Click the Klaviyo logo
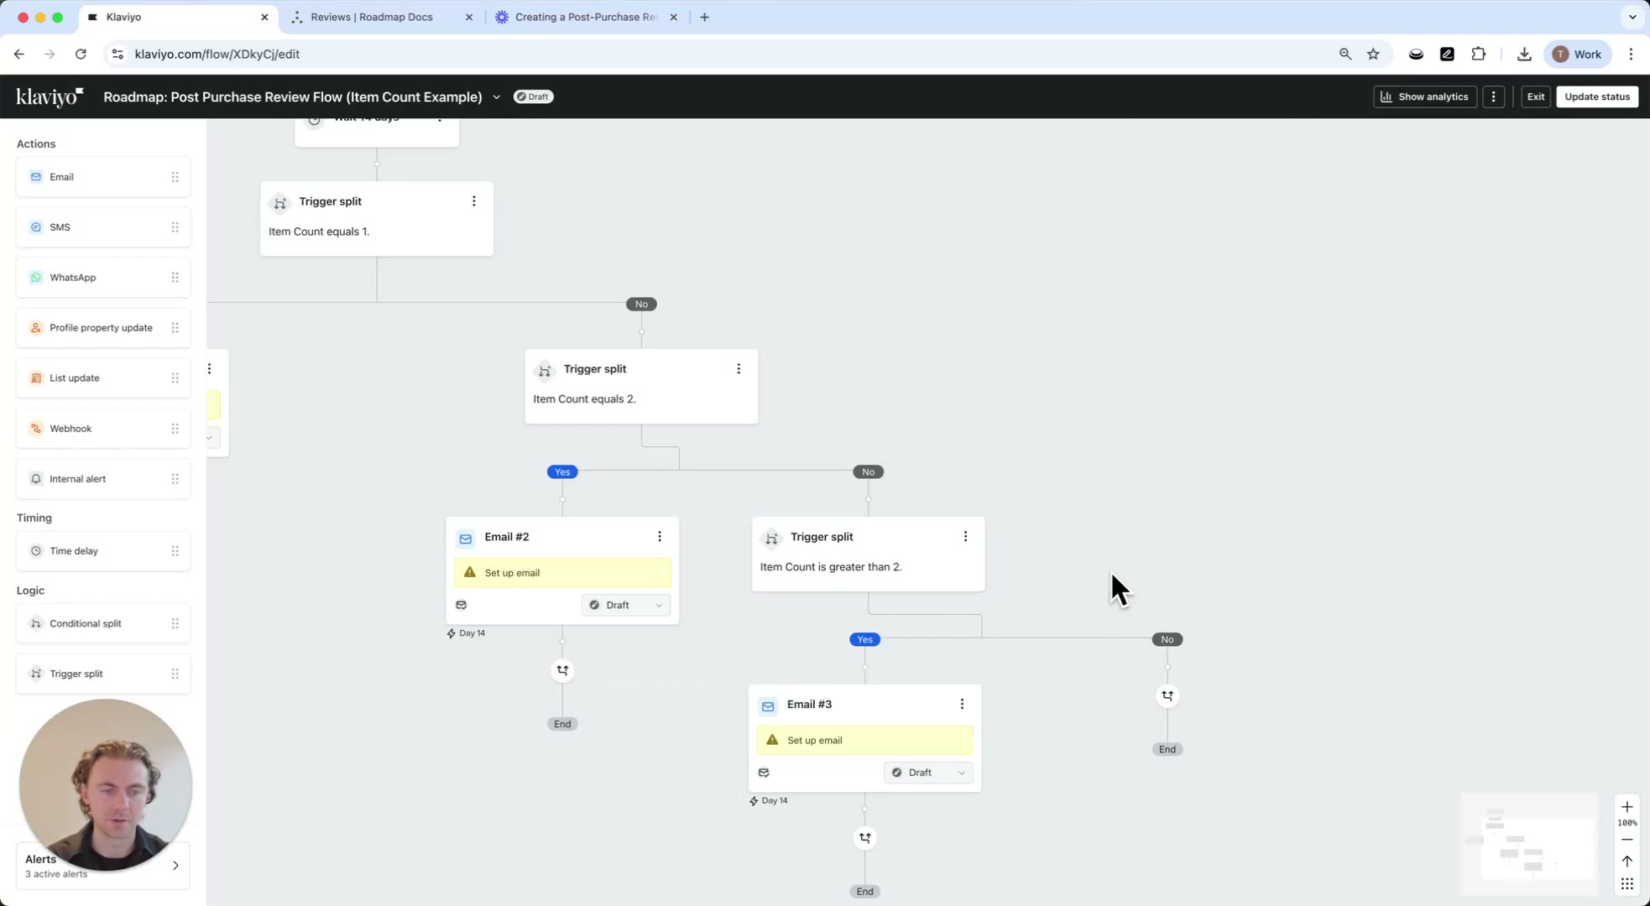Screen dimensions: 1650x906 [49, 96]
